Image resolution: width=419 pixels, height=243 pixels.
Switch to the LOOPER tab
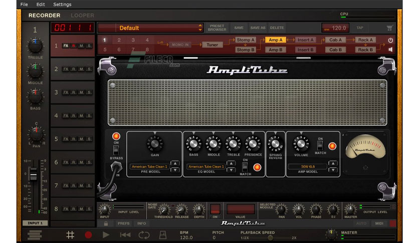82,16
